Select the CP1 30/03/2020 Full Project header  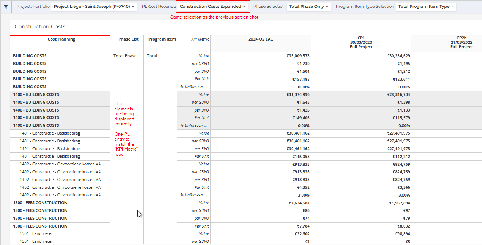(x=361, y=43)
